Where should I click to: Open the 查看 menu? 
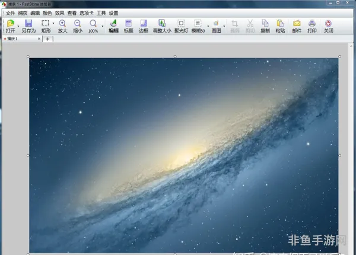pos(72,13)
